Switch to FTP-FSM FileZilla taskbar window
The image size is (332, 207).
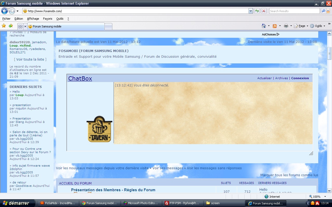click(183, 203)
